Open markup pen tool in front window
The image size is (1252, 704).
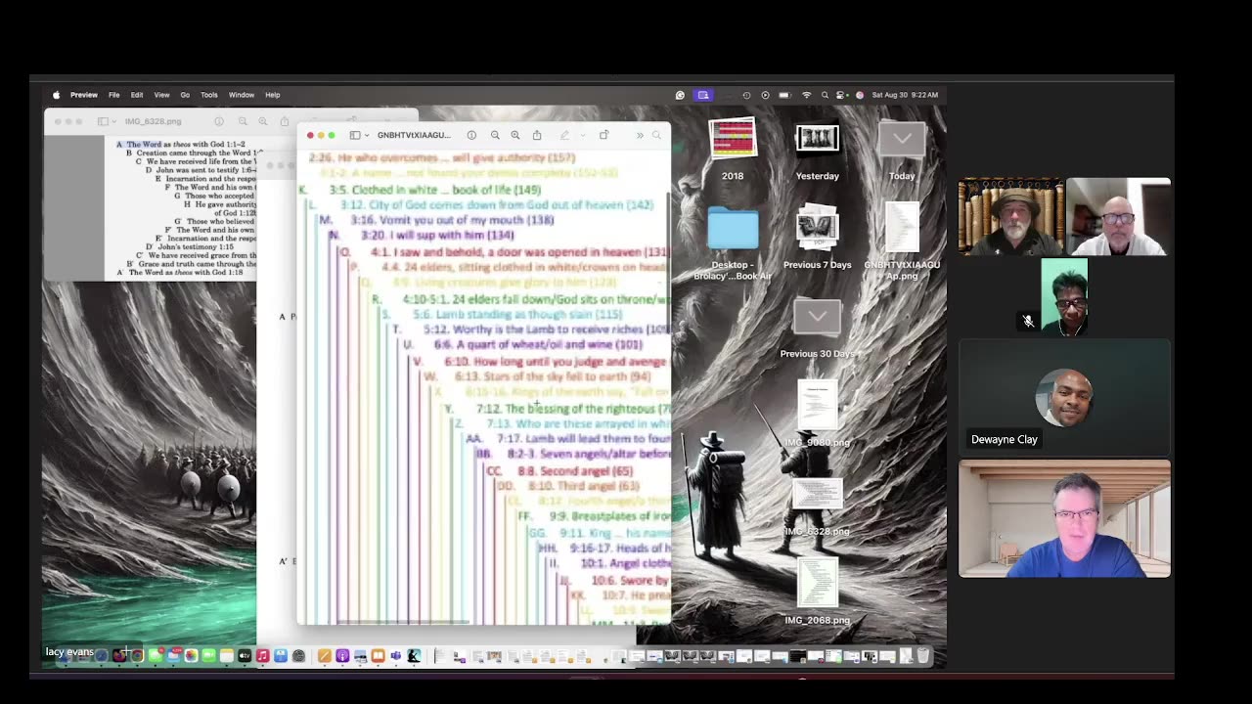[x=564, y=135]
